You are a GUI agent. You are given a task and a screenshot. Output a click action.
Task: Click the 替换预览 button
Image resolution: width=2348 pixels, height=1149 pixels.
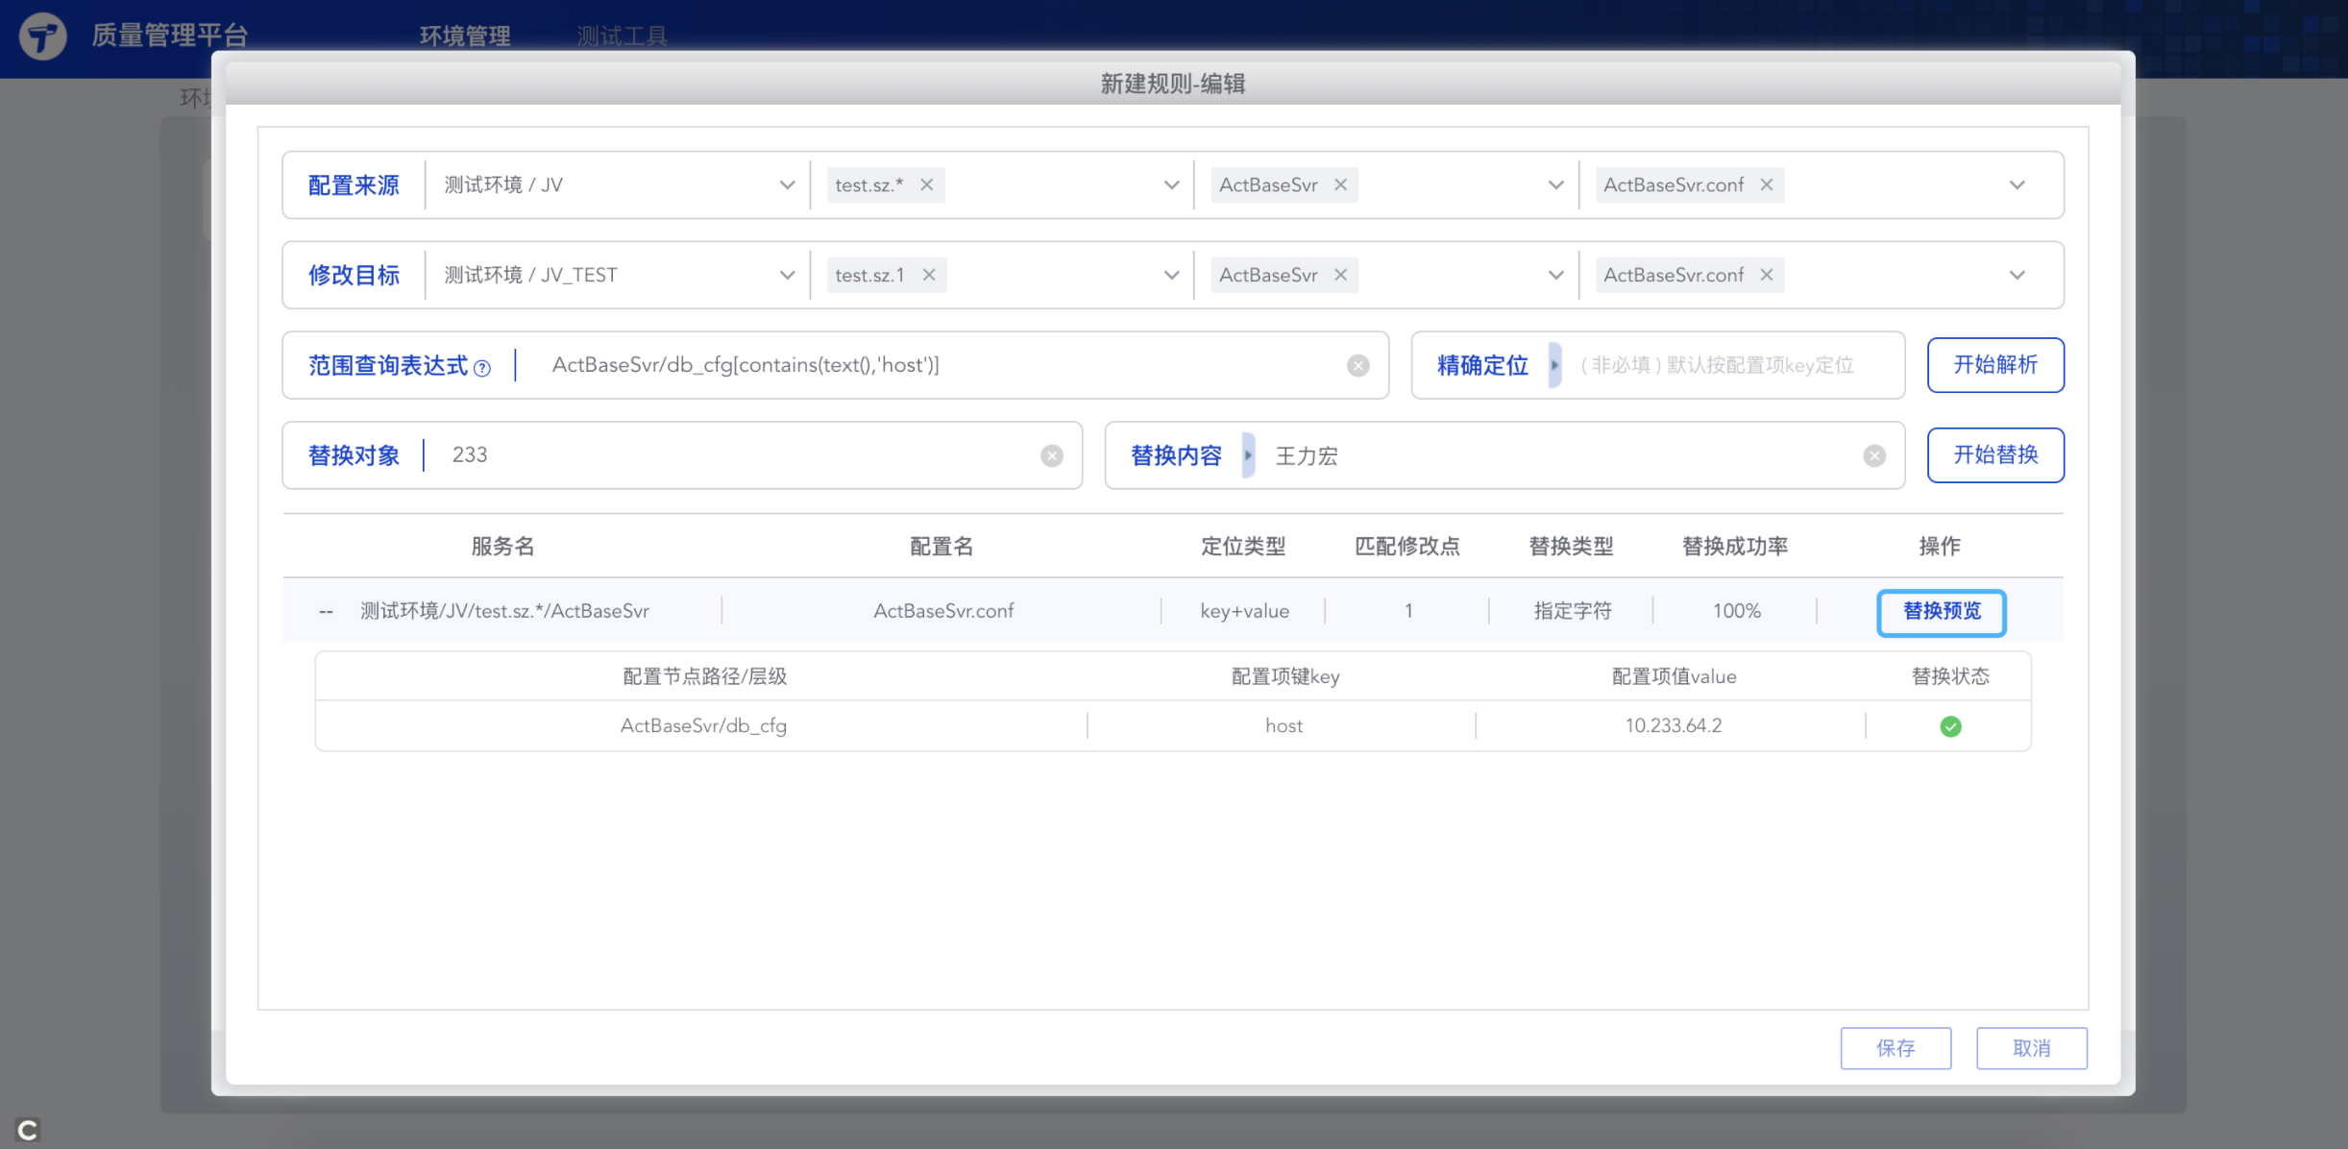[x=1941, y=612]
